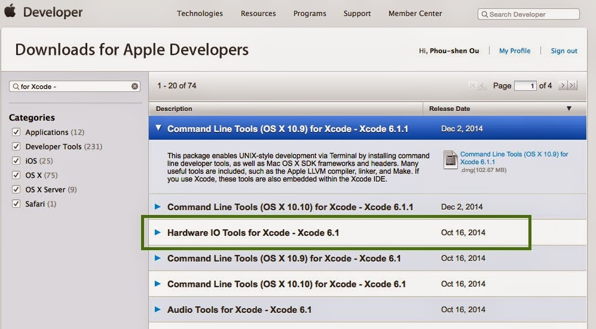Uncheck the iOS category
This screenshot has height=329, width=596.
click(16, 161)
